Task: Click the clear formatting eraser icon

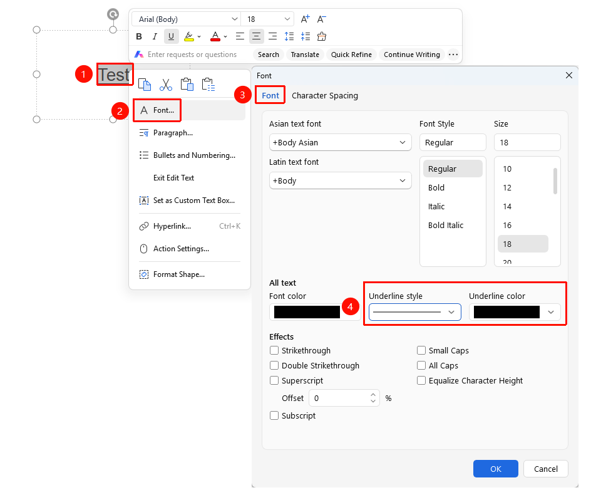Action: point(322,36)
